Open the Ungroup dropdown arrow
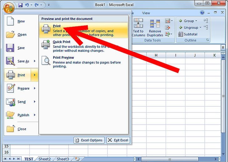 [x=200, y=27]
